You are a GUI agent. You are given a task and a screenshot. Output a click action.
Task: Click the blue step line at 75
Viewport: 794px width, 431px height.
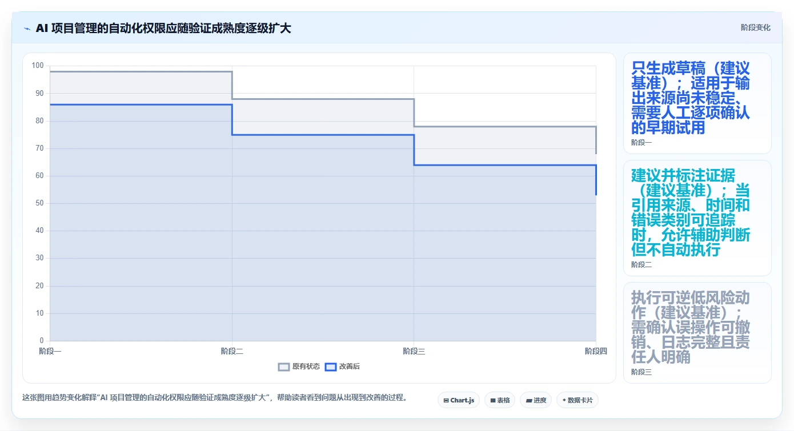(323, 135)
